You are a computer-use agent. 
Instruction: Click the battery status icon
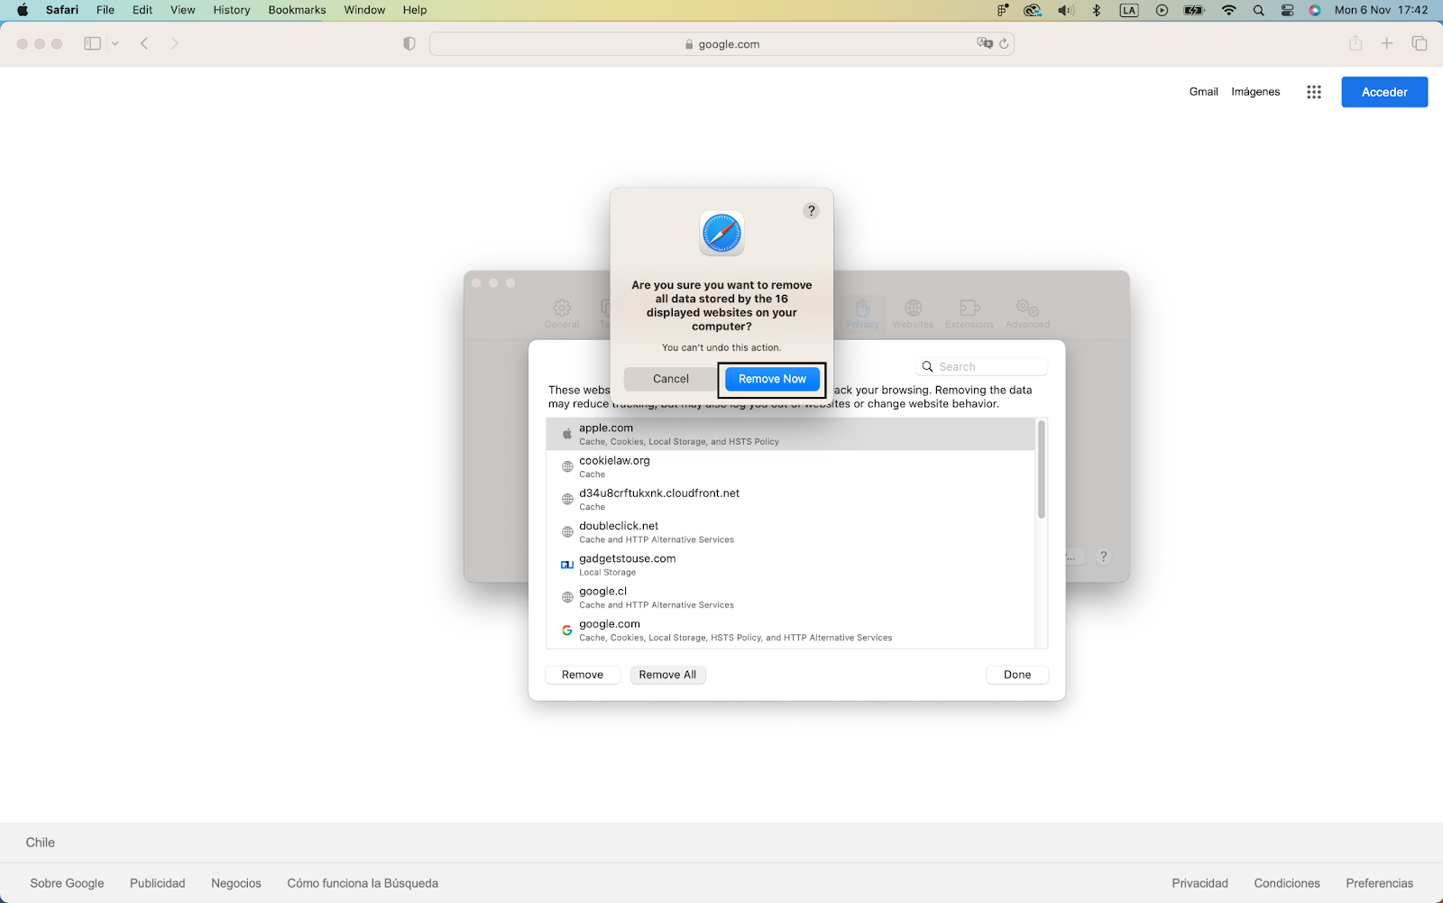coord(1194,10)
